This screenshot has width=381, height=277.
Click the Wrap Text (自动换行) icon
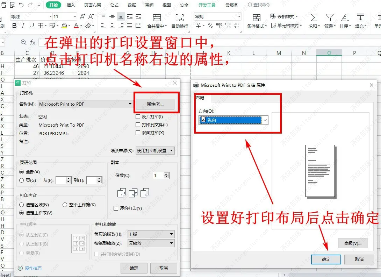tap(180, 18)
